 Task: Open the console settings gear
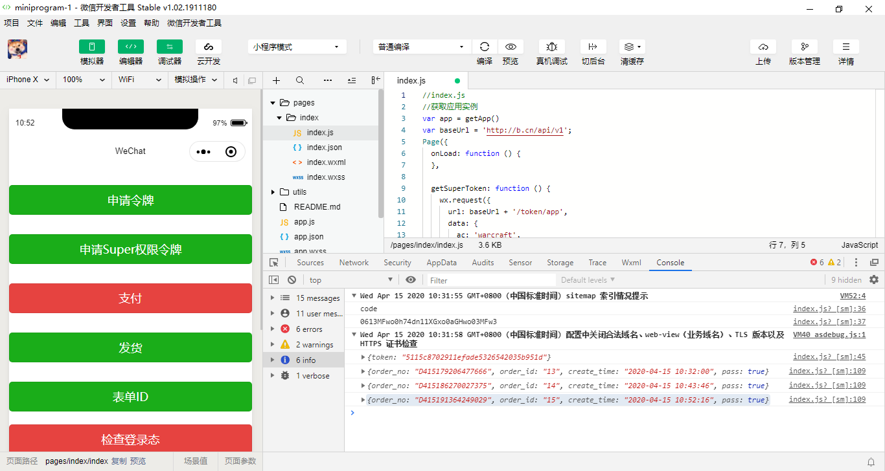pos(874,280)
